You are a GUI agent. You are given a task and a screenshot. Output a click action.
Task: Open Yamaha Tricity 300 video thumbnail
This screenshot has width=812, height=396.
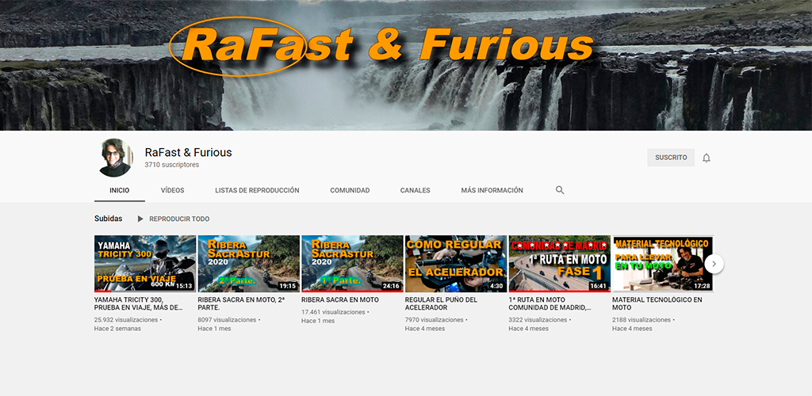145,264
